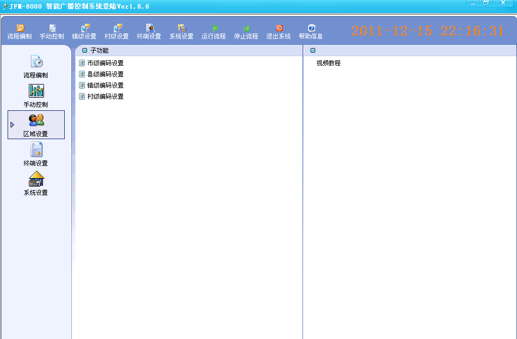Viewport: 517px width, 339px height.
Task: Go to 系统设置 in the left sidebar
Action: click(36, 184)
